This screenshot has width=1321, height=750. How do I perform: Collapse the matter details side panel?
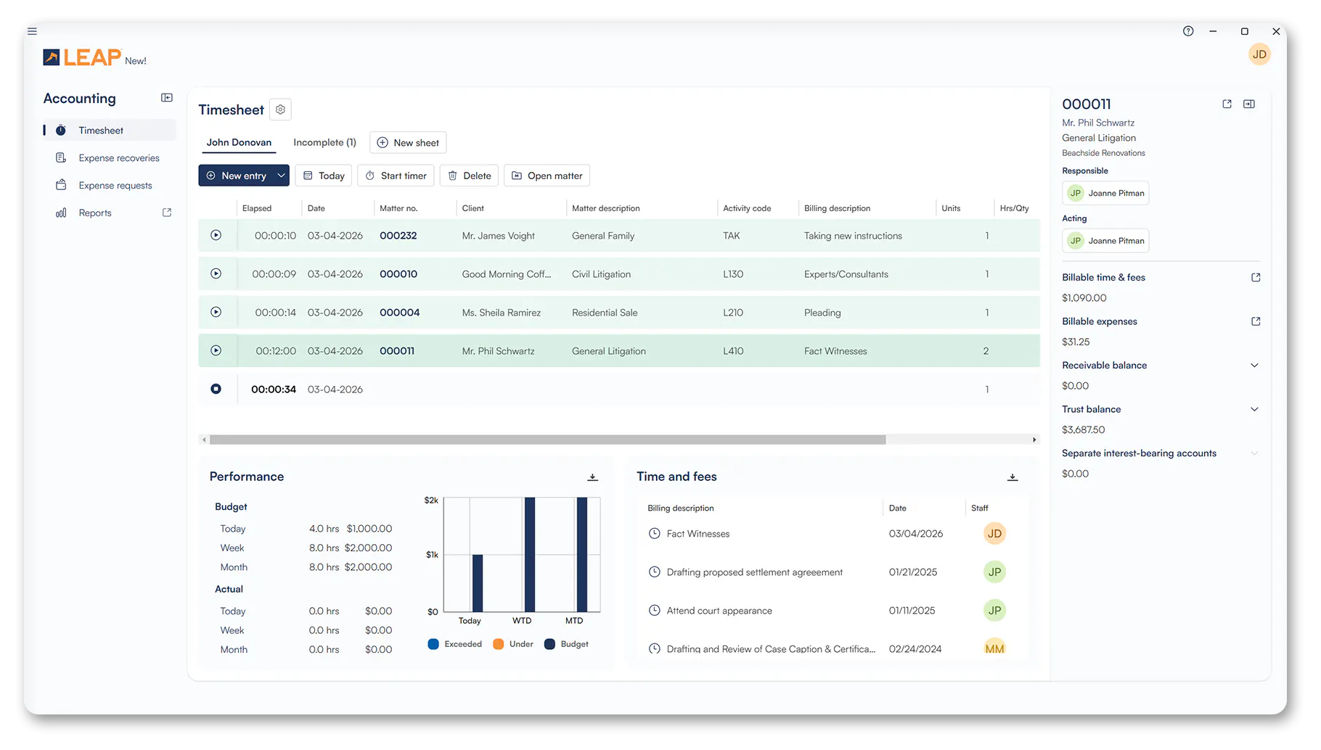click(1249, 104)
